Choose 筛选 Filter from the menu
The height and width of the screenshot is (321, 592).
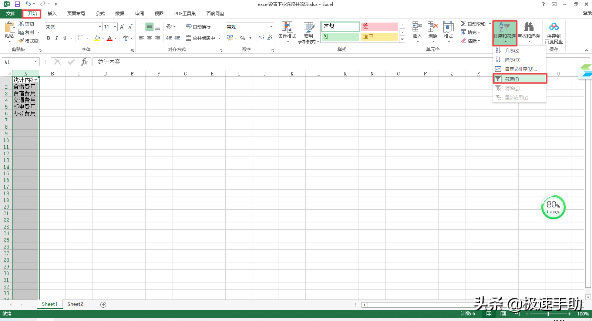(x=519, y=79)
